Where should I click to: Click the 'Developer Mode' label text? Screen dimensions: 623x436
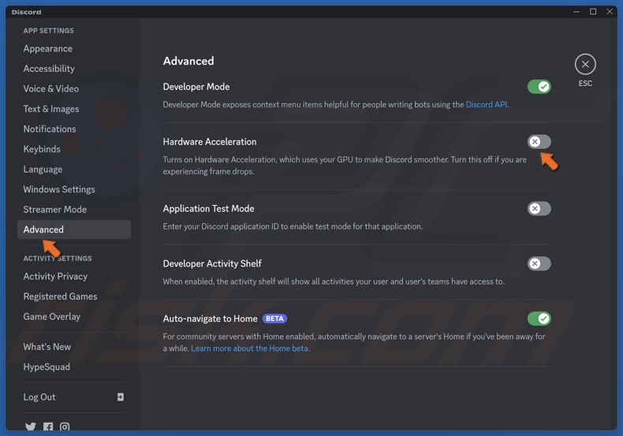pos(196,87)
